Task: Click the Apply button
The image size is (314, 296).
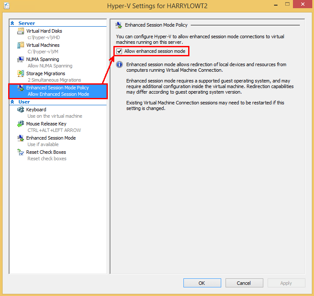Action: (286, 283)
